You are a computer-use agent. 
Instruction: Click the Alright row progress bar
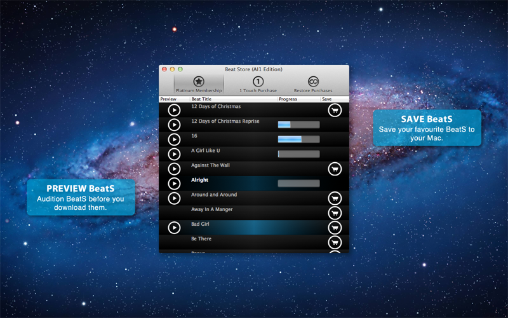point(298,183)
